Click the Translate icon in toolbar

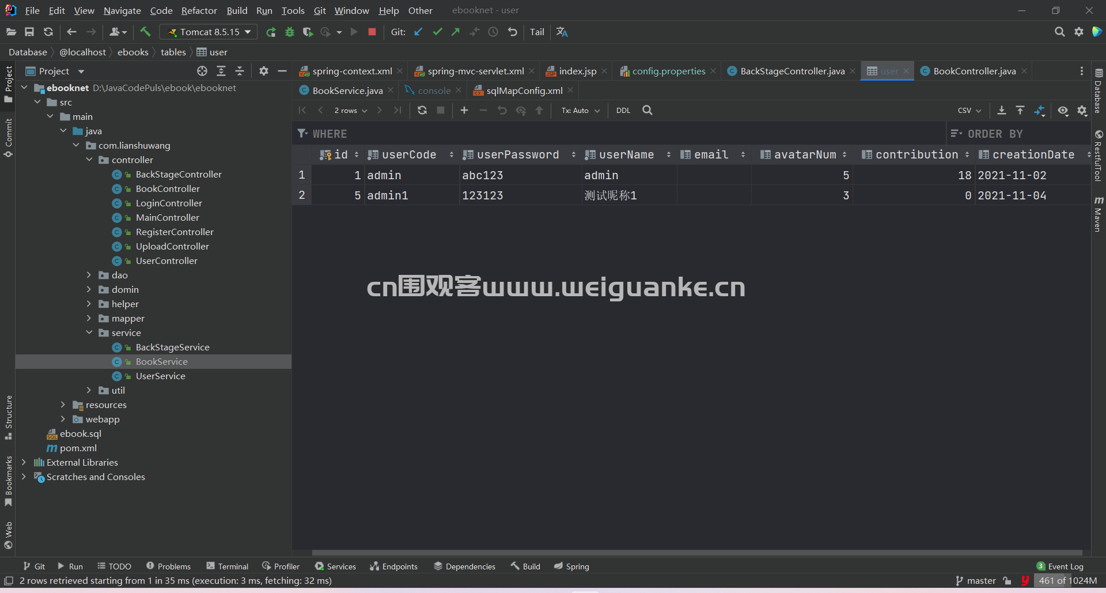pyautogui.click(x=562, y=32)
